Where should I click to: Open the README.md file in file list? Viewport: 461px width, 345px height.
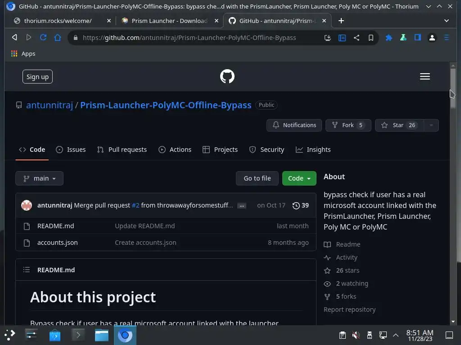55,226
